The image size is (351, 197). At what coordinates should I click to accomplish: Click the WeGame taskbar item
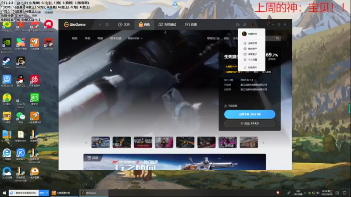(93, 193)
